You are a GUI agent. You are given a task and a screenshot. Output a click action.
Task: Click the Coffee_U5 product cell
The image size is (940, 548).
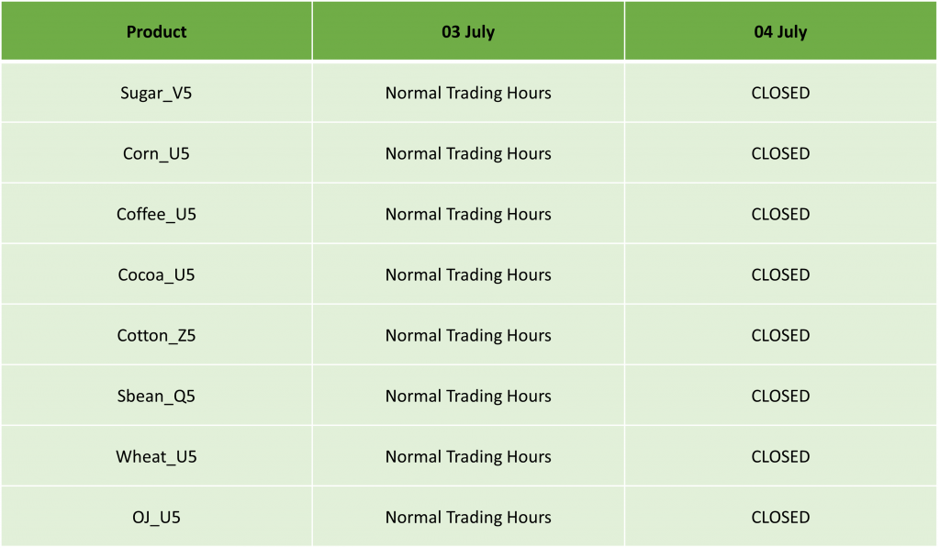point(156,214)
